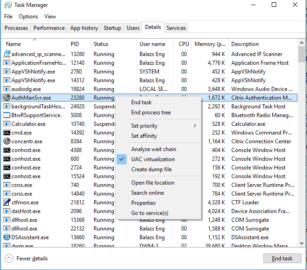Click icon of conhost.exe PID 15524

[7, 176]
